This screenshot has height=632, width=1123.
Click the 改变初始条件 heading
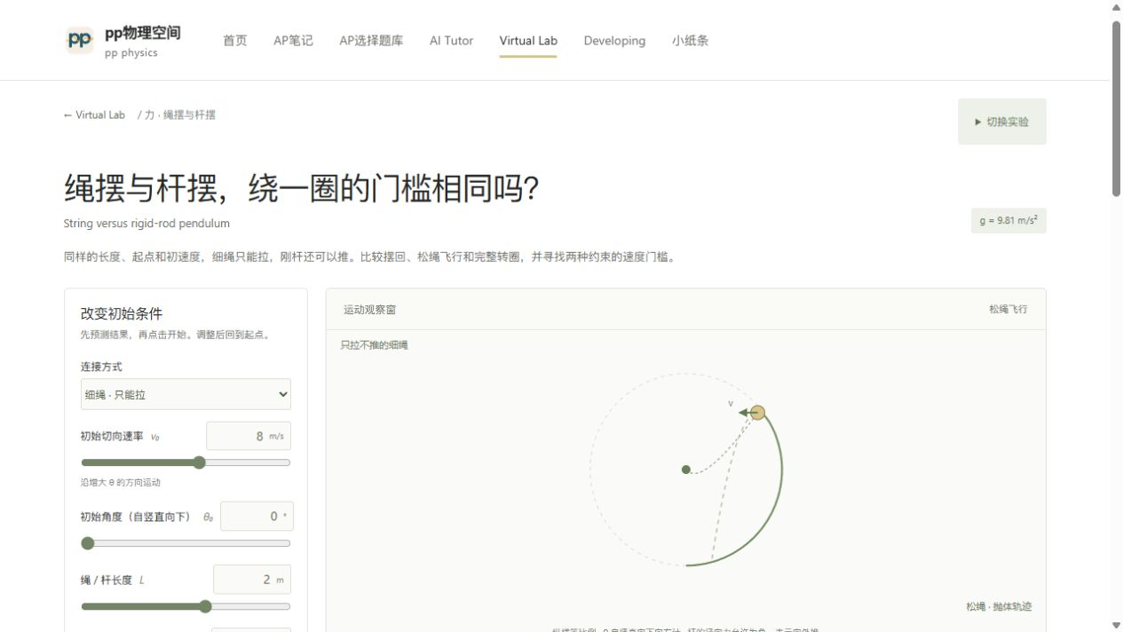(x=122, y=313)
